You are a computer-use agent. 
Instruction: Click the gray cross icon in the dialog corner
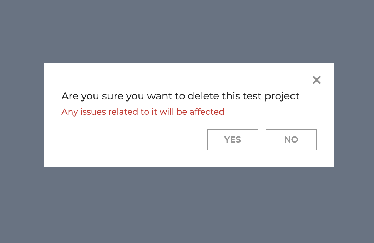pos(317,80)
